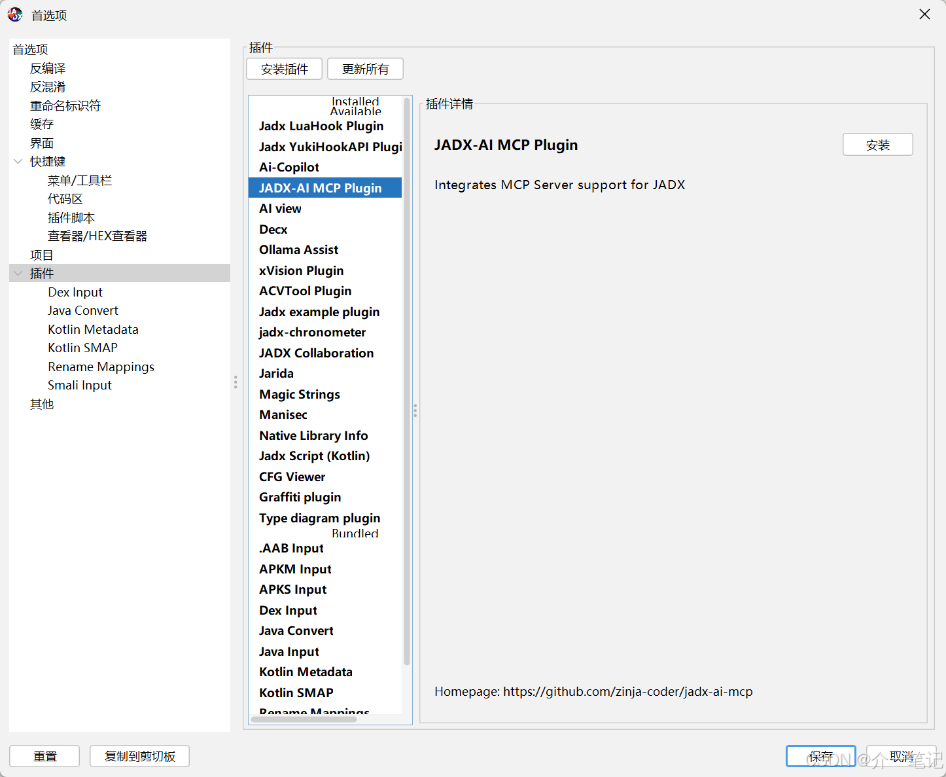Select Java Convert in plugin list
Screen dimensions: 946x777
tap(325, 630)
